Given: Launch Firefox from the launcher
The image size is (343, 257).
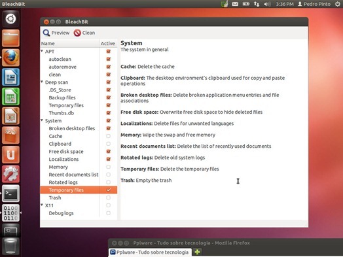Looking at the screenshot, I should click(x=10, y=58).
